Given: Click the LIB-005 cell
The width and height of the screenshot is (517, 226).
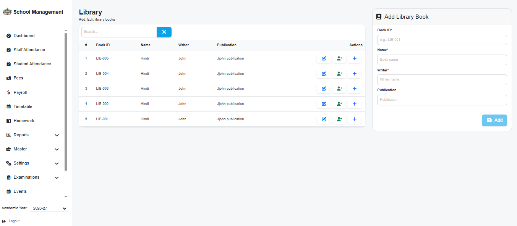Looking at the screenshot, I should coord(102,58).
